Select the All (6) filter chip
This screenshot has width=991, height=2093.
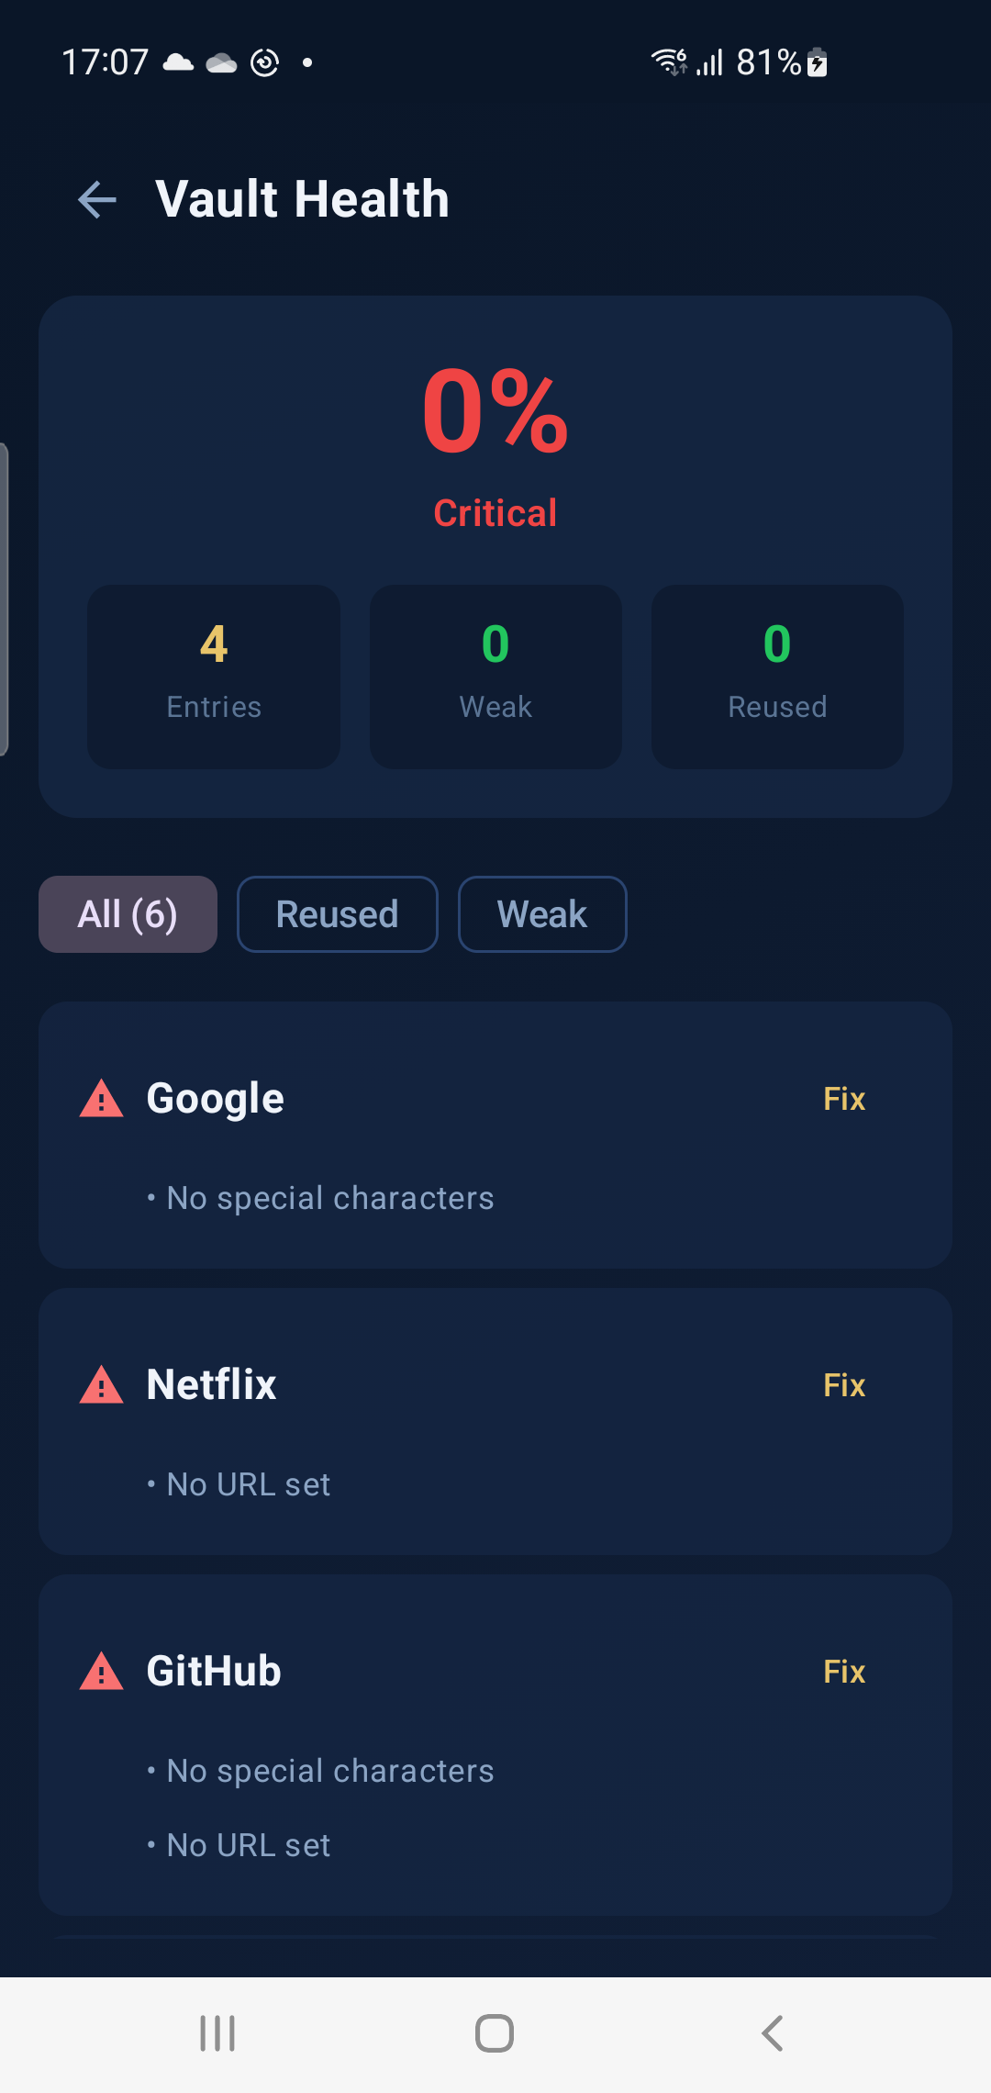[128, 914]
